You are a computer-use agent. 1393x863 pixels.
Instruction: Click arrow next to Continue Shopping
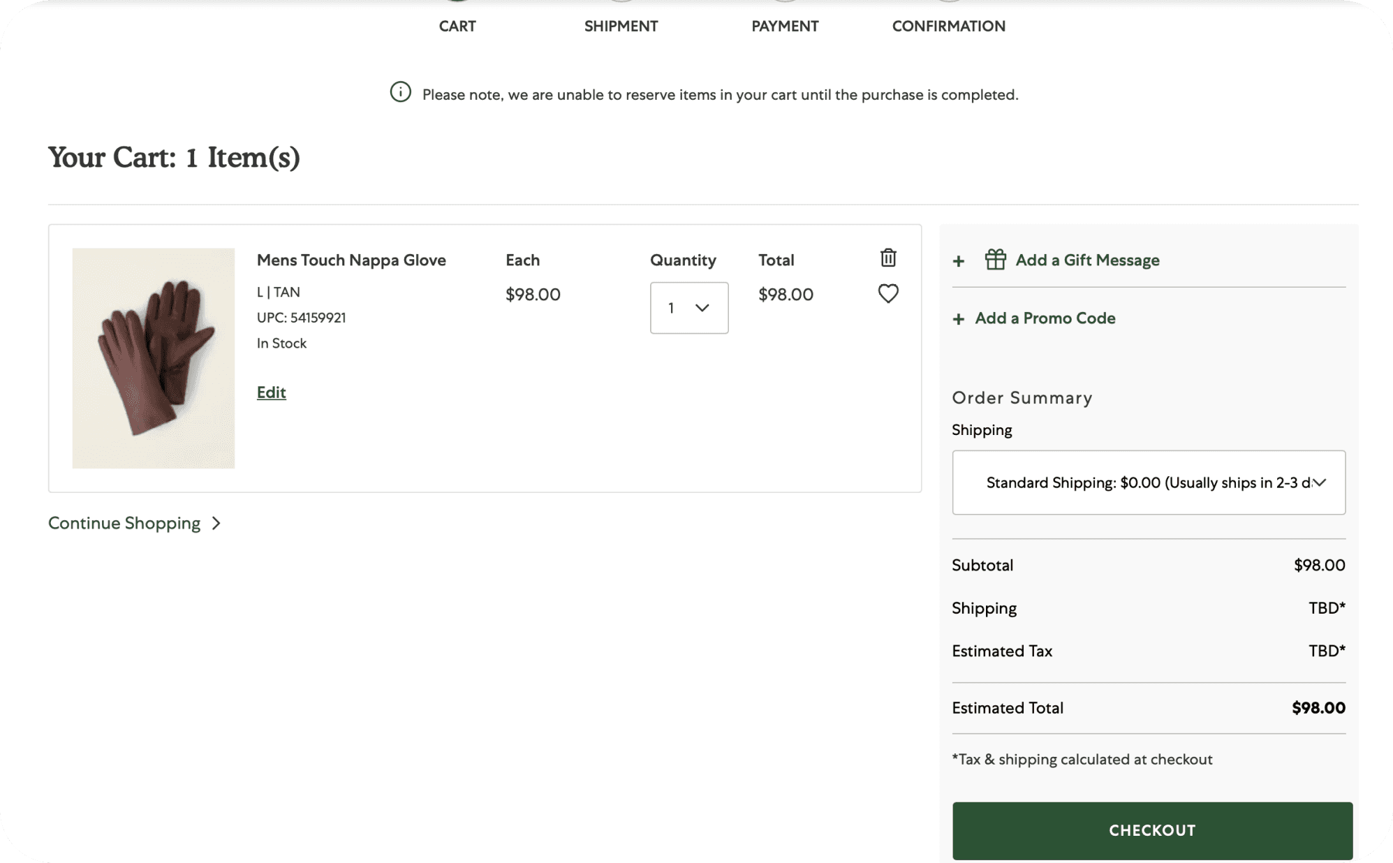pyautogui.click(x=216, y=523)
